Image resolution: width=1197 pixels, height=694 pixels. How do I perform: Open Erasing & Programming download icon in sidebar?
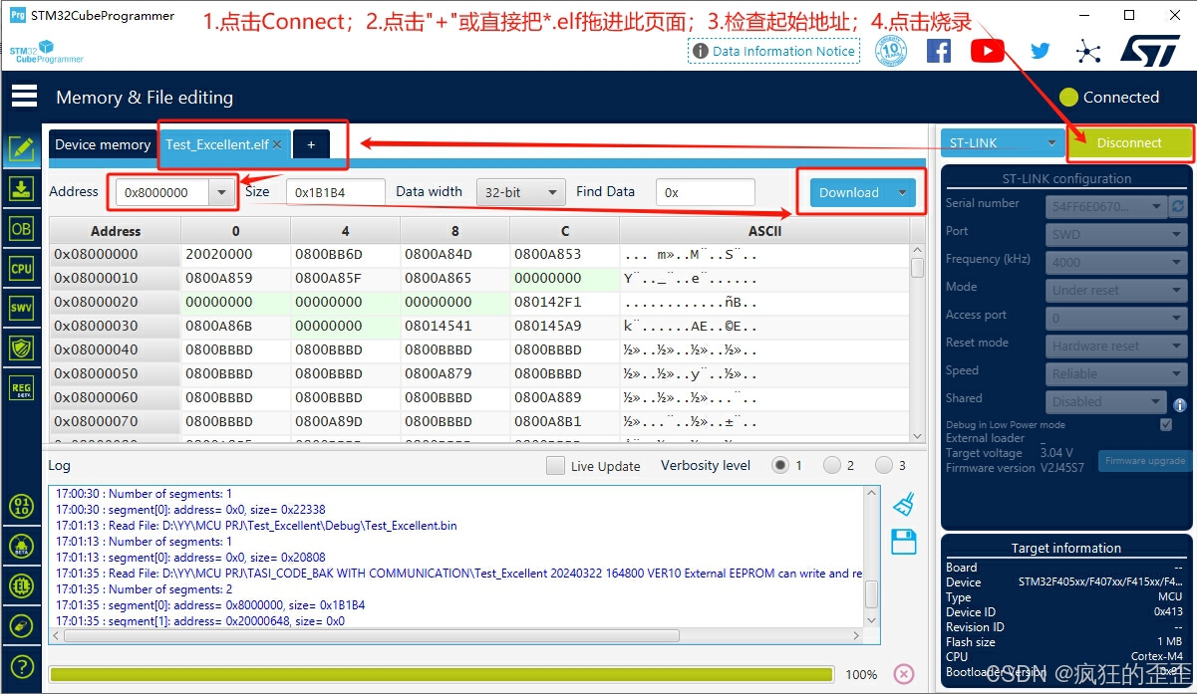[21, 189]
